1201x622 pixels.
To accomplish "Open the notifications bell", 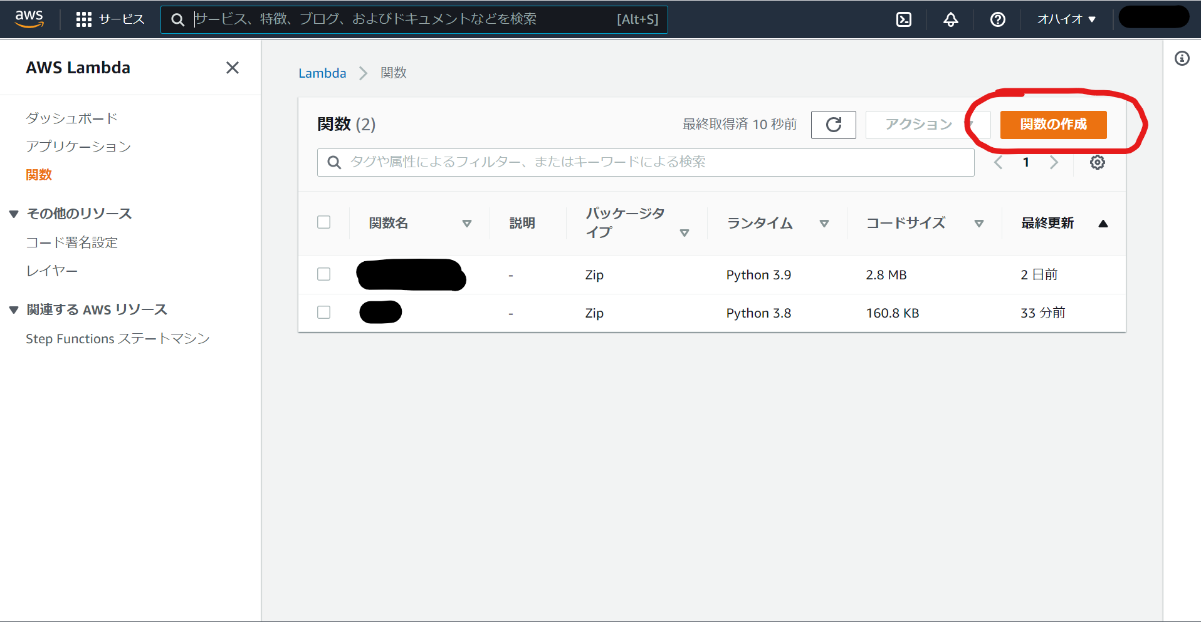I will [951, 19].
